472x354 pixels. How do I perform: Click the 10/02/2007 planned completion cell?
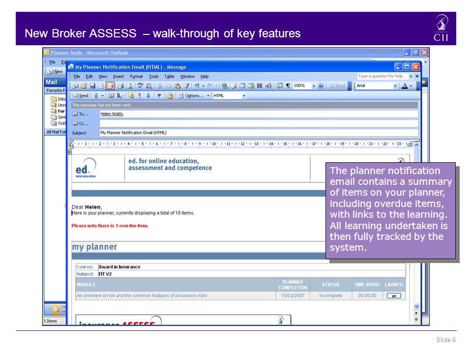click(x=293, y=295)
